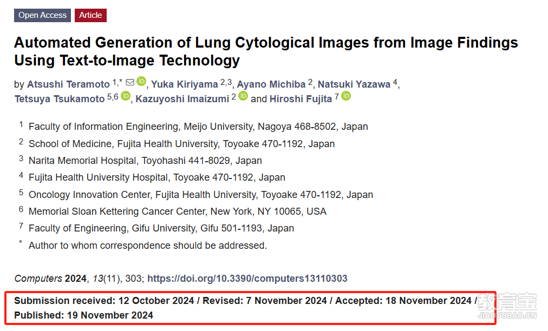The height and width of the screenshot is (331, 548).
Task: Click the Memorial Sloan Kettering affiliation line
Action: 178,211
